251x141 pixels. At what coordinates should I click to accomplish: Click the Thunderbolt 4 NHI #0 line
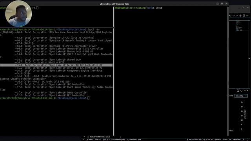[54, 51]
